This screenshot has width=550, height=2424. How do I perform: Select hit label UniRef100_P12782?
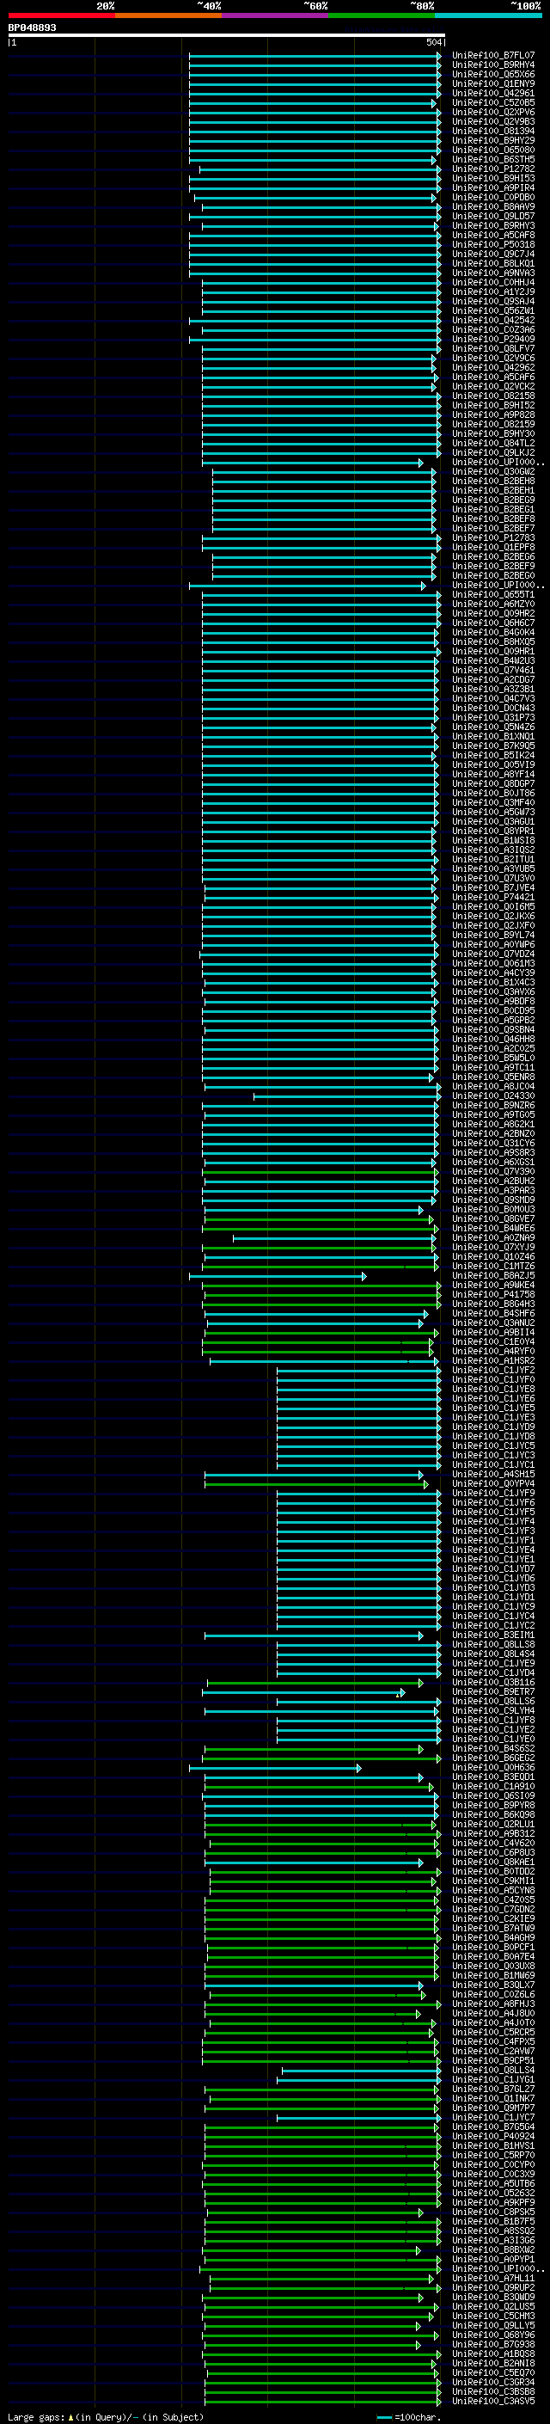pyautogui.click(x=492, y=169)
